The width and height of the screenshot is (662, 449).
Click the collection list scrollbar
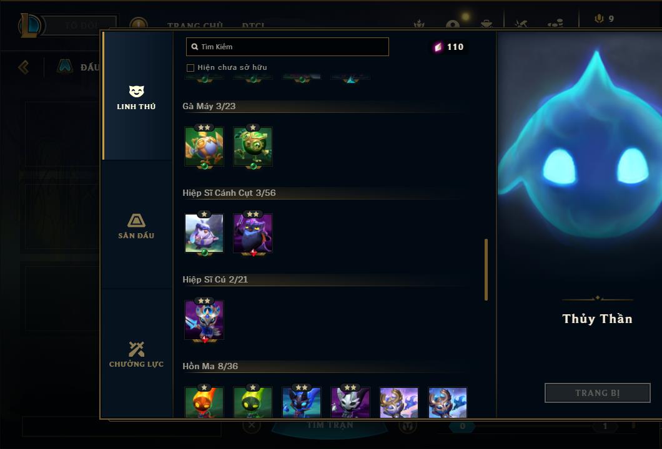tap(486, 270)
